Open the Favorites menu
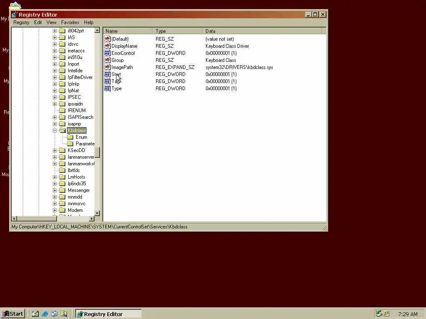Screen dimensions: 426x319 (70, 22)
